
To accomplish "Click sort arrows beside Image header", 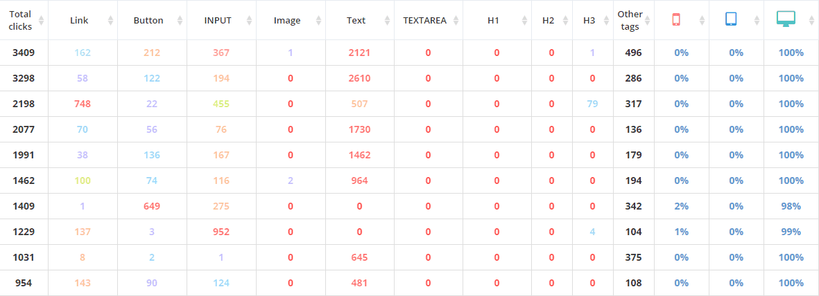I will click(x=318, y=21).
